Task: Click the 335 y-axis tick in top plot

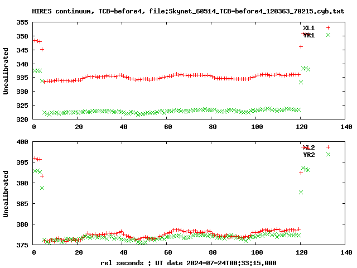Action: click(x=22, y=78)
